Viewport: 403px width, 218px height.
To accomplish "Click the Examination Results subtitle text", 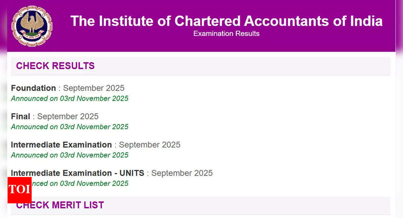I will [226, 33].
